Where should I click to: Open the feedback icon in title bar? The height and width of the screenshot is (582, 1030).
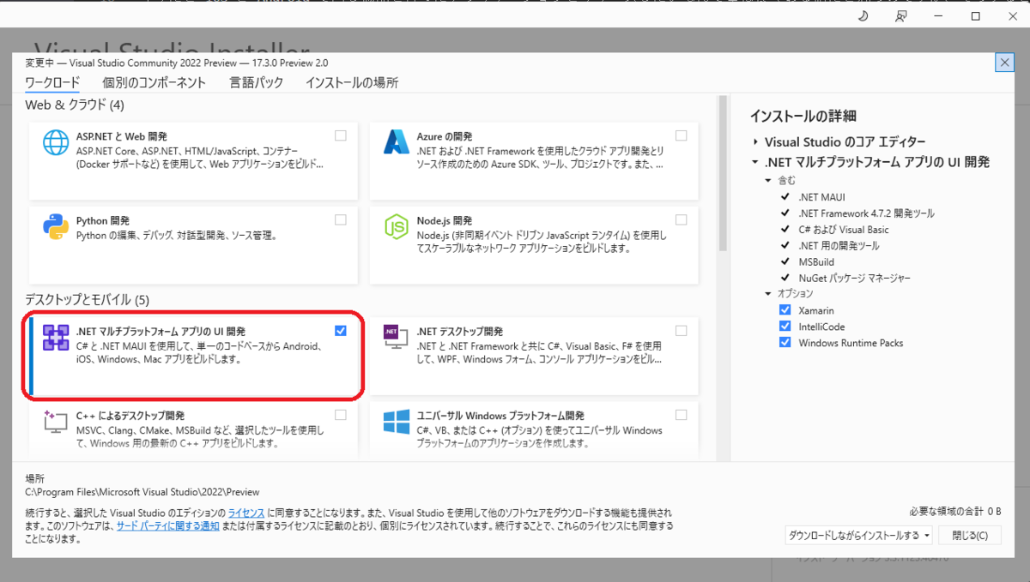pyautogui.click(x=900, y=15)
